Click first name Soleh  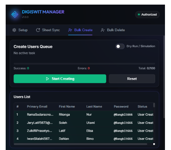point(63,123)
